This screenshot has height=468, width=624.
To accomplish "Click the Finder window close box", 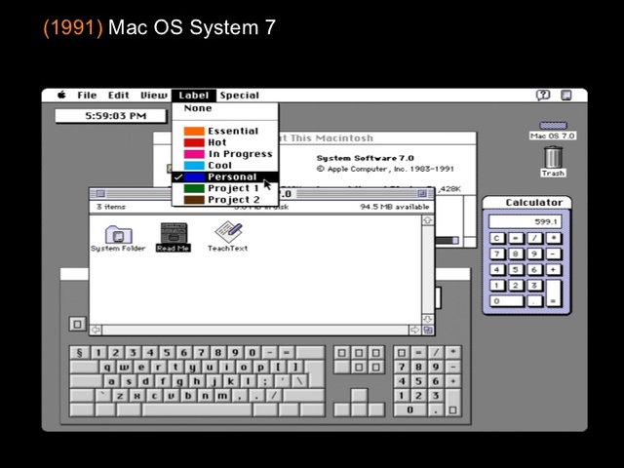I will (x=100, y=194).
